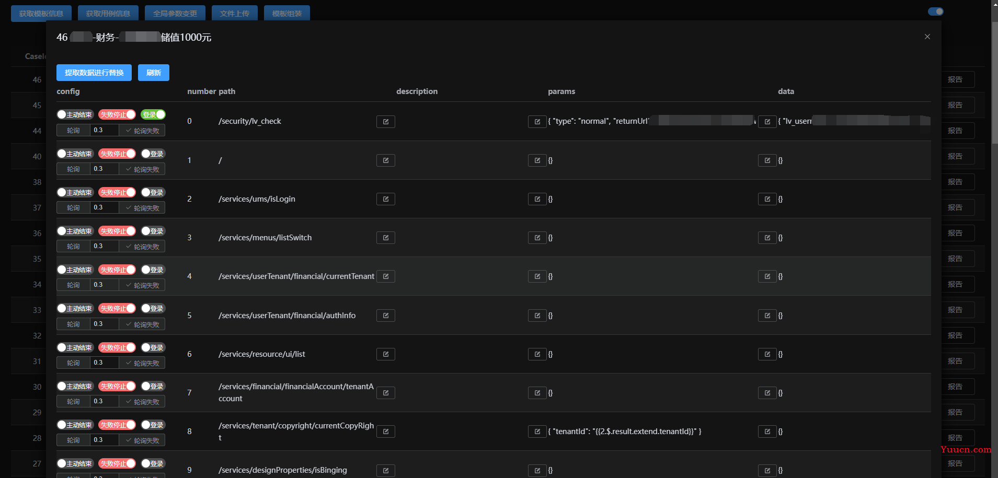Edit data of /services/ums/isLogin
The width and height of the screenshot is (998, 478).
tap(767, 199)
